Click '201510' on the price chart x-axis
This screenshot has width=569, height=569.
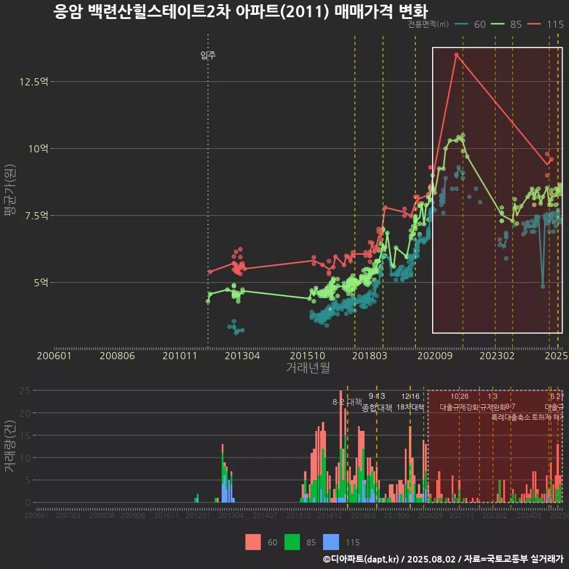click(308, 356)
